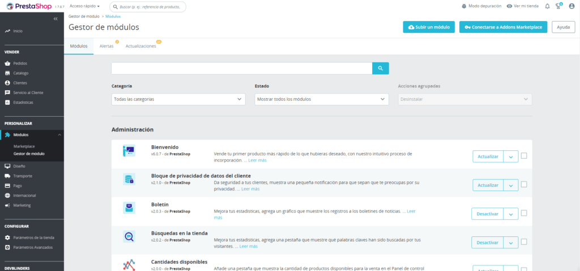Click Subir un módulo button
The image size is (580, 271).
point(429,27)
